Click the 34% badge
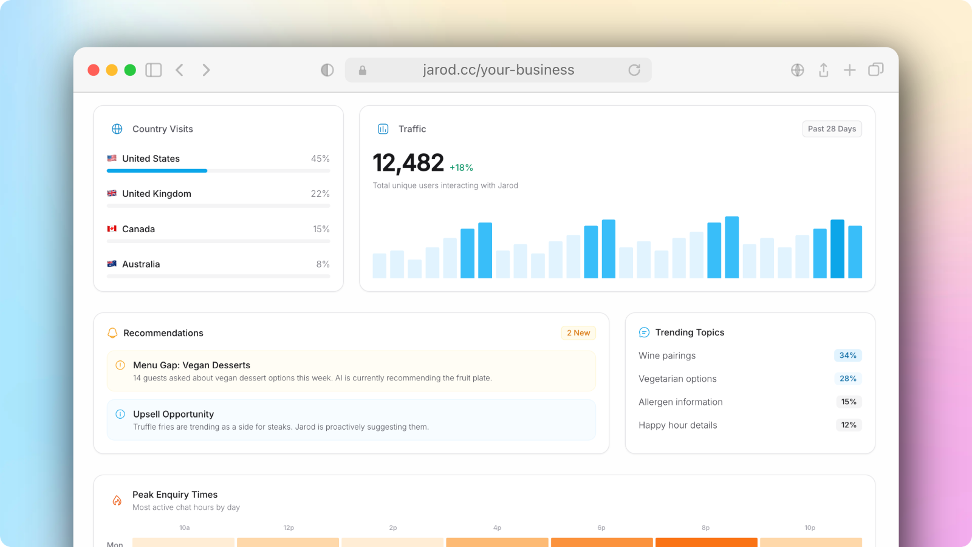The image size is (972, 547). click(848, 356)
